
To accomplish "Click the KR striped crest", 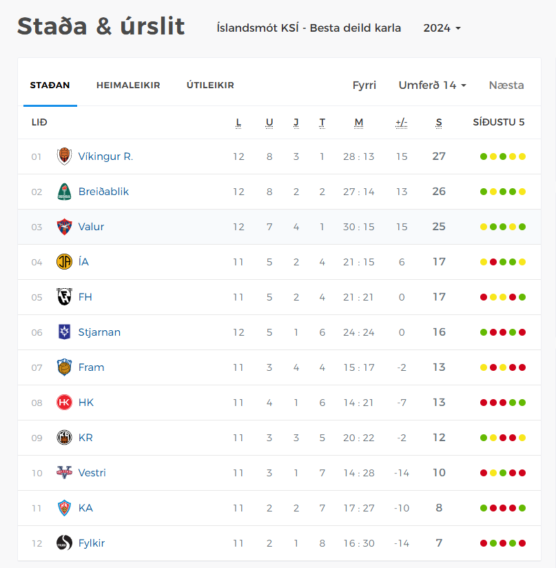I will [x=64, y=438].
